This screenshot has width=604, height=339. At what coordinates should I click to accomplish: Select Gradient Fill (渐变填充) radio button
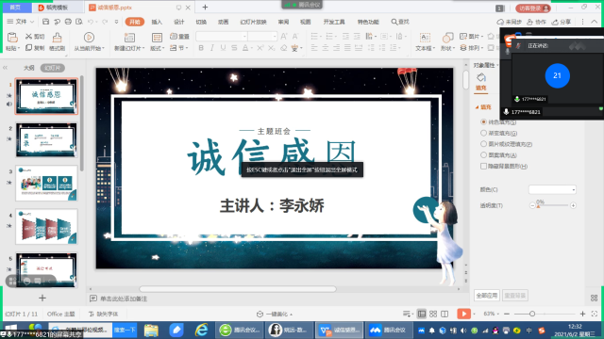tap(483, 133)
